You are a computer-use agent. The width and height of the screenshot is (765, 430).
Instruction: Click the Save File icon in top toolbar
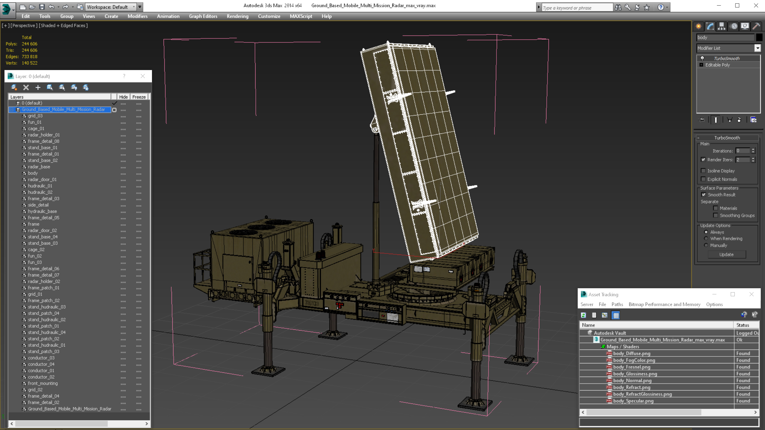42,7
